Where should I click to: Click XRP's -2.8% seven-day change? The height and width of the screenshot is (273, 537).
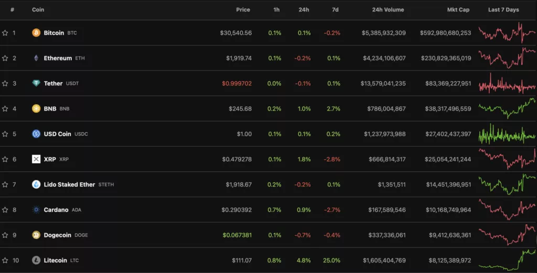pos(332,159)
